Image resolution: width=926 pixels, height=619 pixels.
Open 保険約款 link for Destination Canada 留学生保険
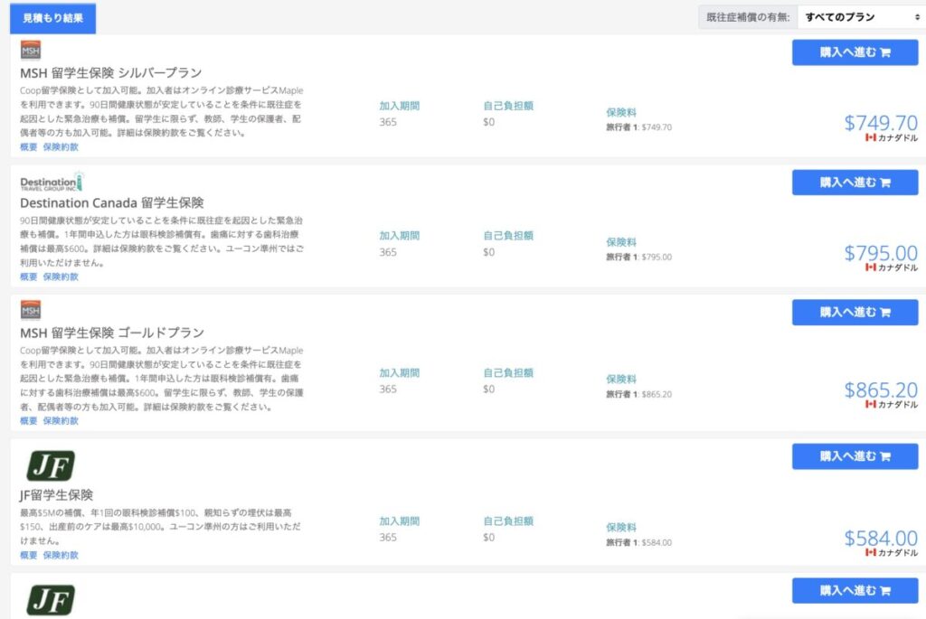tap(61, 277)
